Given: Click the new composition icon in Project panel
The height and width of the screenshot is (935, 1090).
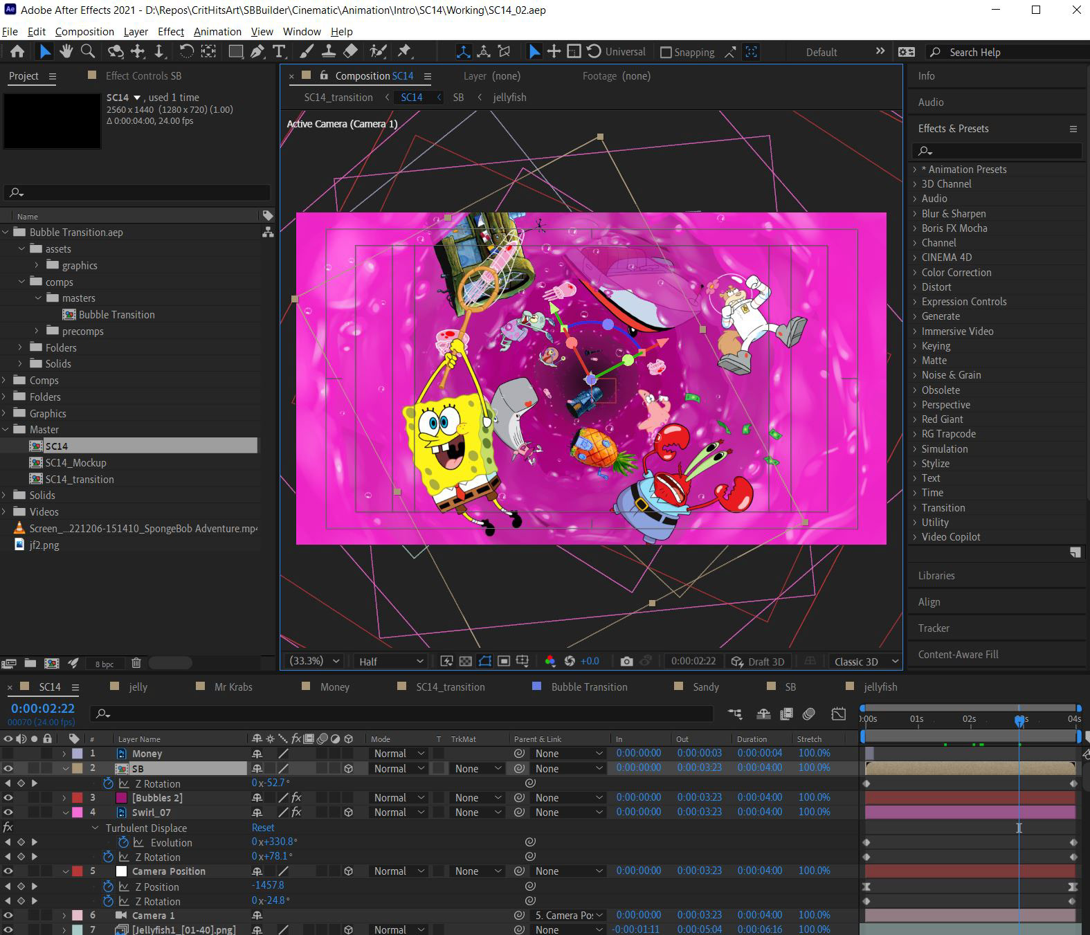Looking at the screenshot, I should pos(52,663).
